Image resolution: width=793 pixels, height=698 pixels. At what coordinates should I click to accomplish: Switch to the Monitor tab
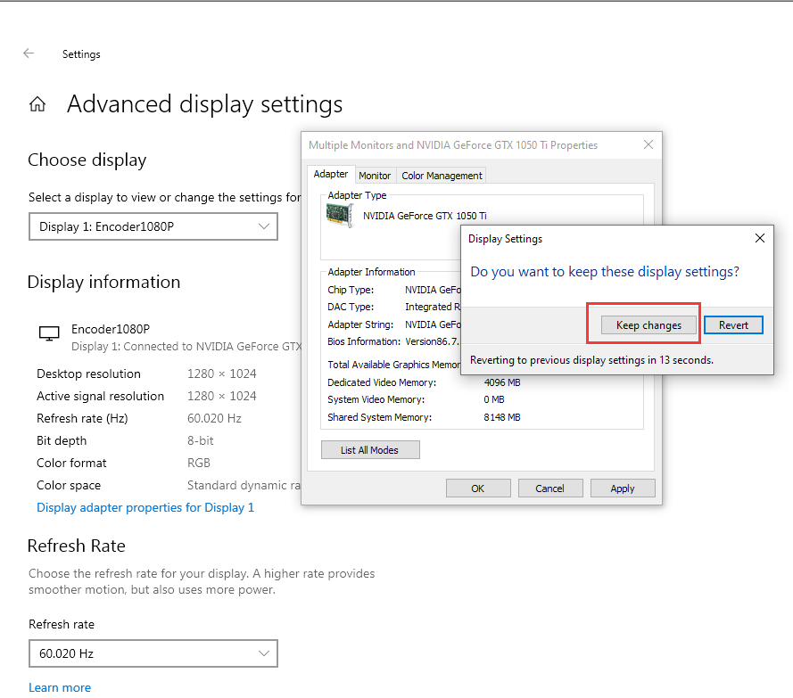[x=375, y=175]
